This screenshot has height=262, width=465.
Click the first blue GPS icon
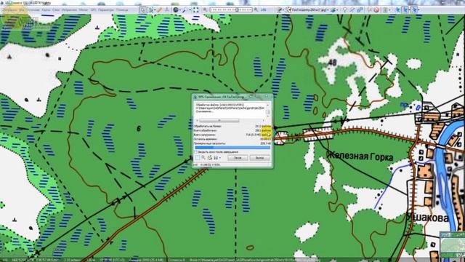(x=397, y=9)
